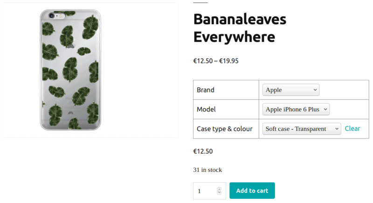
Task: Increase quantity with the up stepper arrow
Action: click(x=219, y=189)
